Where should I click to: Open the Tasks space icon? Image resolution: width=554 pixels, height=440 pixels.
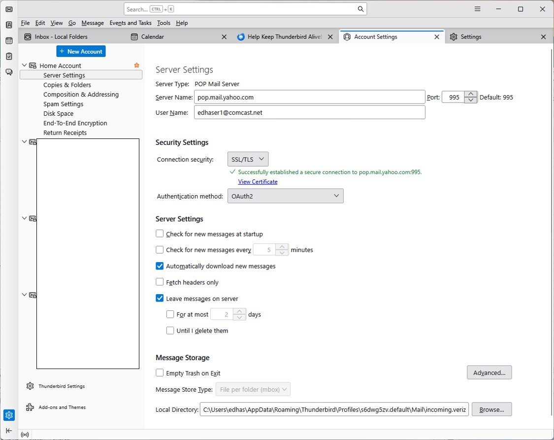(9, 56)
